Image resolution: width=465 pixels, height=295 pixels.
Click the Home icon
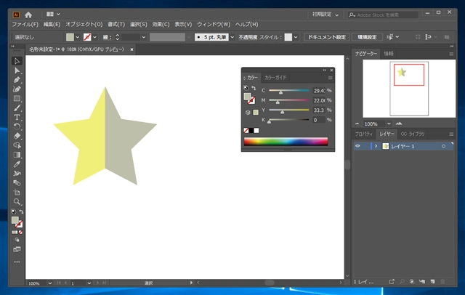[28, 15]
